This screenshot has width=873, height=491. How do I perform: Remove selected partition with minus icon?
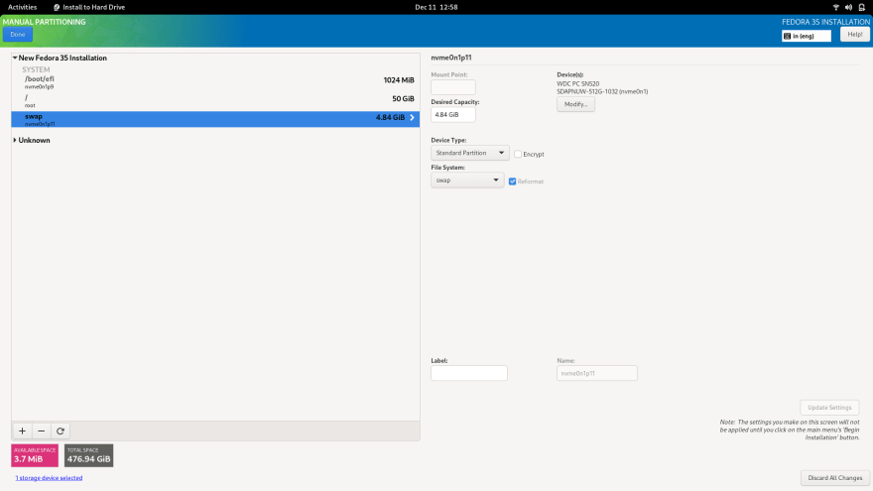pyautogui.click(x=42, y=430)
